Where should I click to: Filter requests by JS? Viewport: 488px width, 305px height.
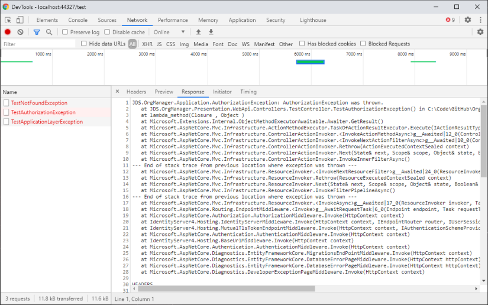(159, 44)
